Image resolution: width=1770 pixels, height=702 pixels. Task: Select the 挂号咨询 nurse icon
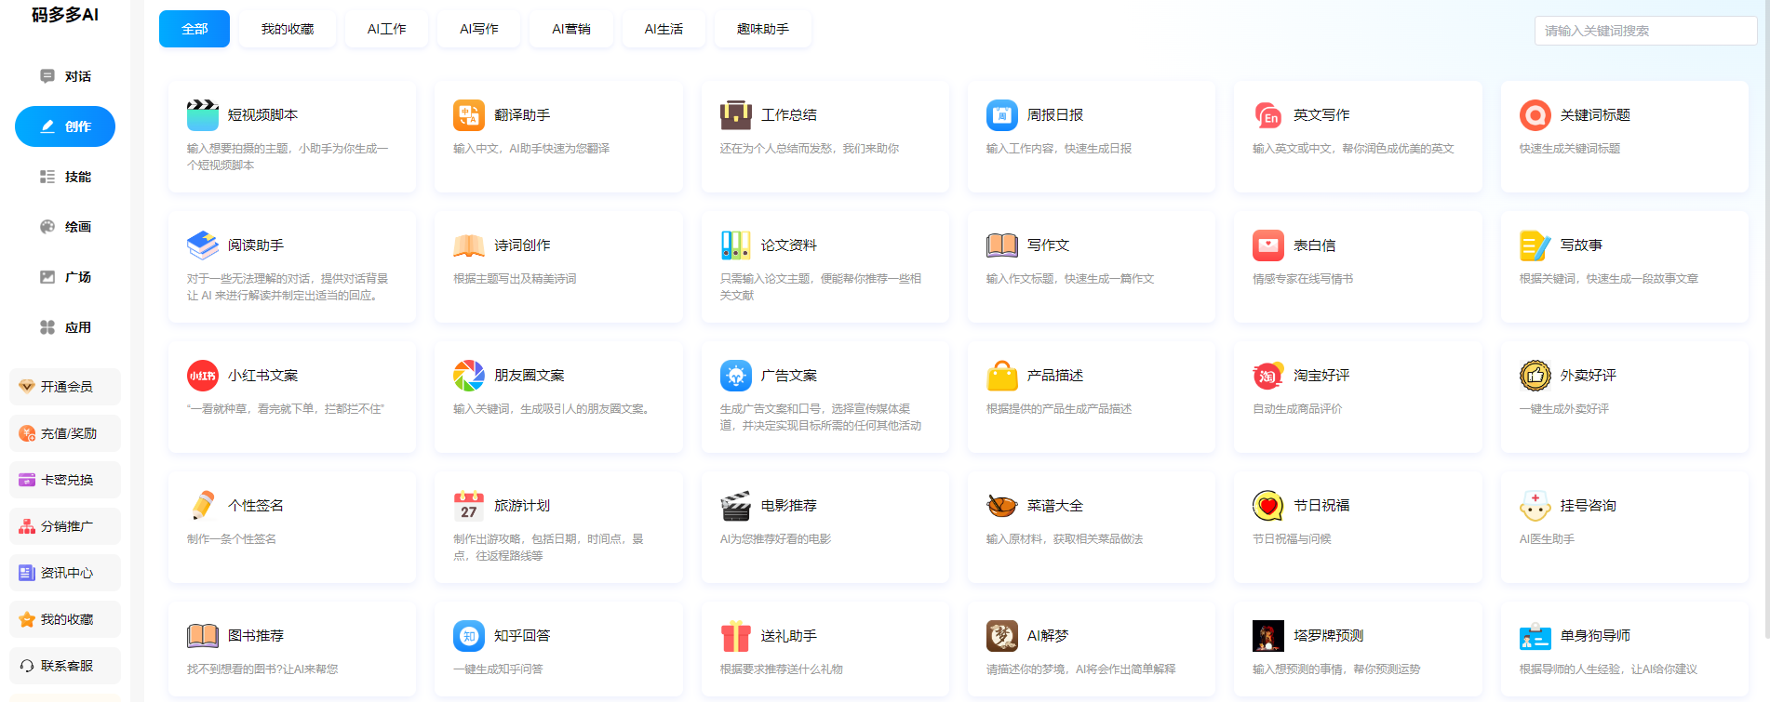(1535, 506)
